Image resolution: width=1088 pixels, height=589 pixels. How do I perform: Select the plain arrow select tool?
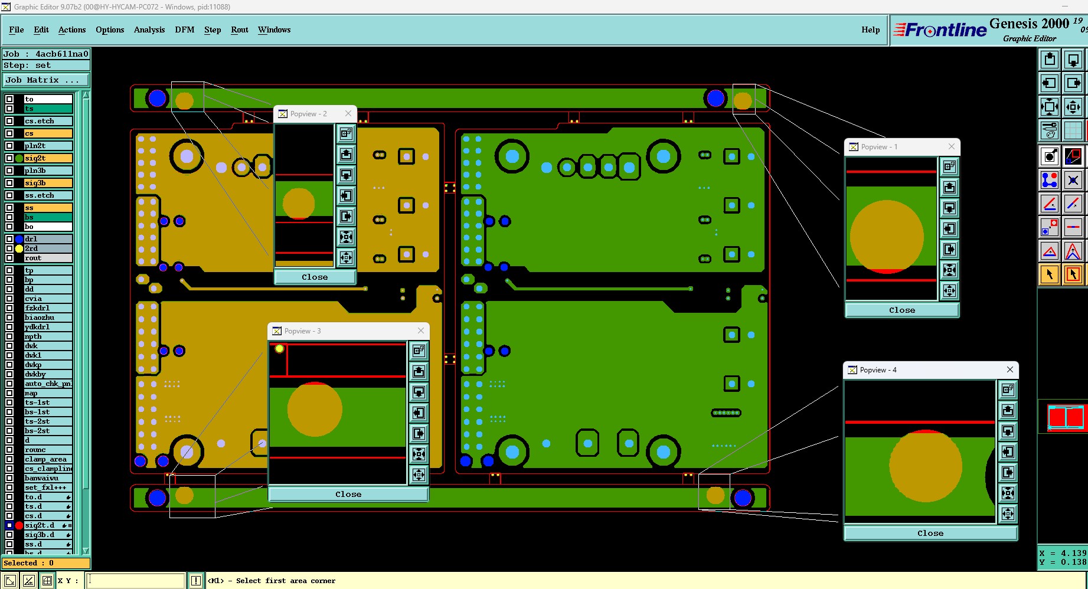pos(1050,274)
